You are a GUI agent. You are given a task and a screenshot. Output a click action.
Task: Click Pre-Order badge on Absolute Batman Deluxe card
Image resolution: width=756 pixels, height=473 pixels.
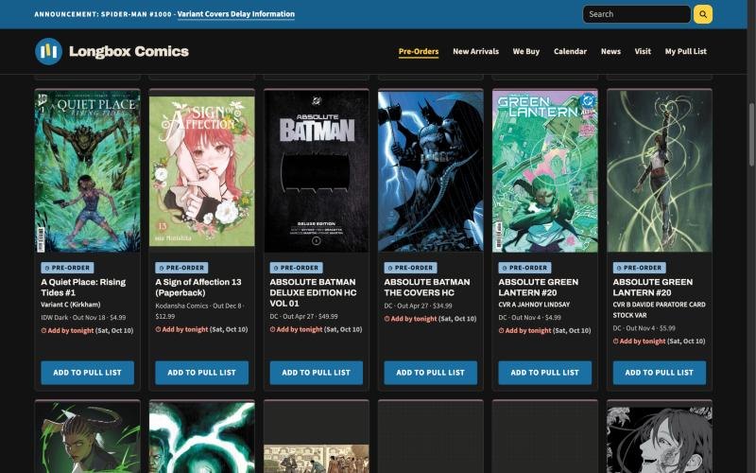[x=296, y=268]
